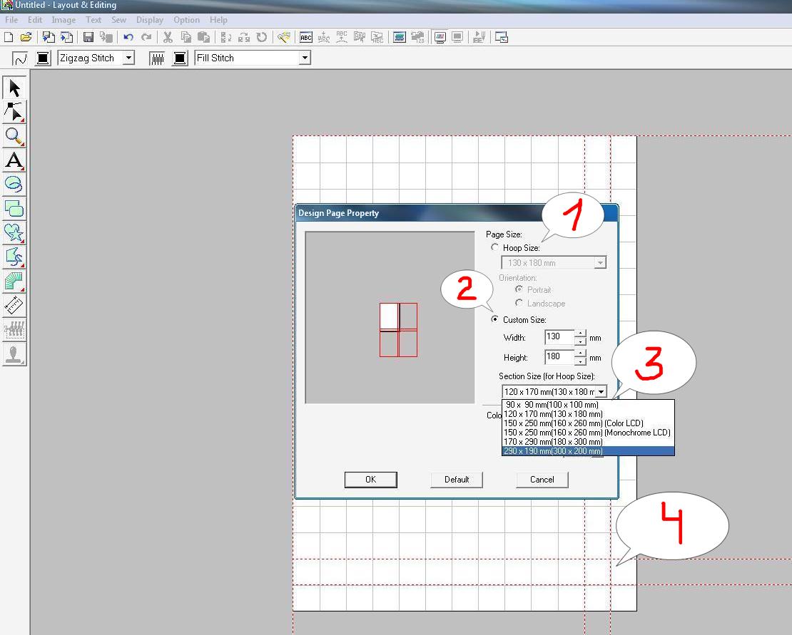Open the Option menu
Image resolution: width=792 pixels, height=635 pixels.
click(x=186, y=20)
